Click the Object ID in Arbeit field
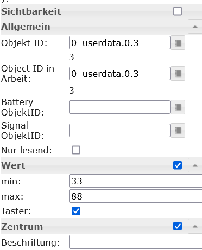This screenshot has width=202, height=250. [x=119, y=74]
